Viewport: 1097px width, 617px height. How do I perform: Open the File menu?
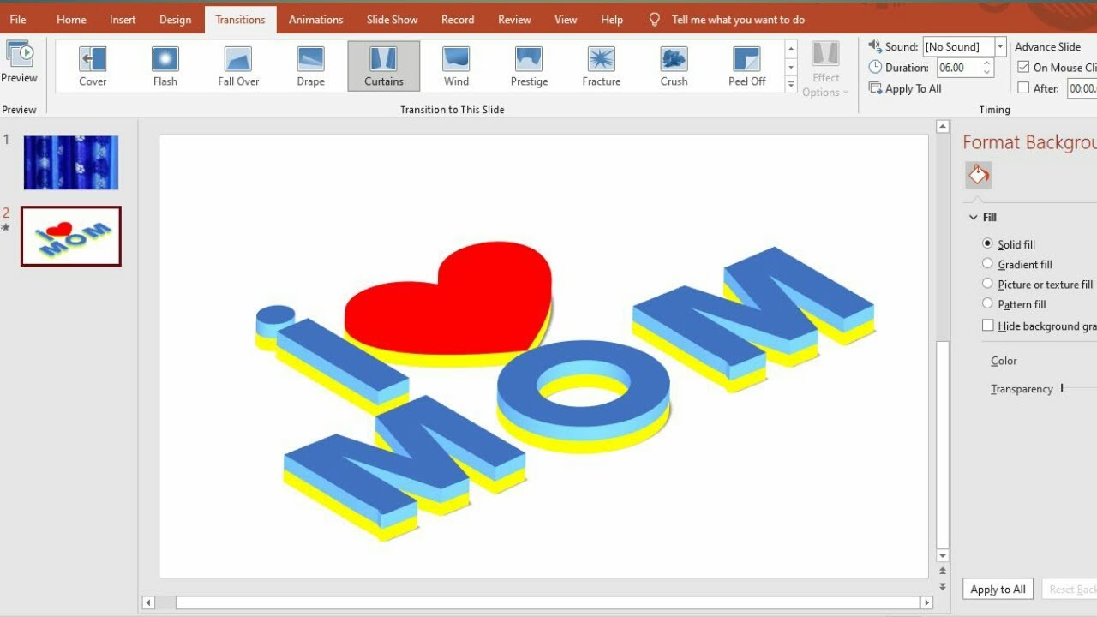click(x=18, y=20)
